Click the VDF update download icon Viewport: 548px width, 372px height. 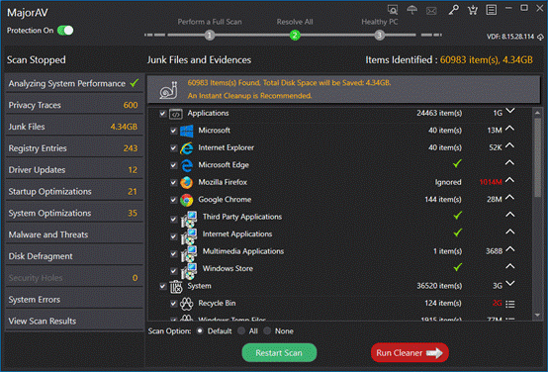(x=540, y=37)
